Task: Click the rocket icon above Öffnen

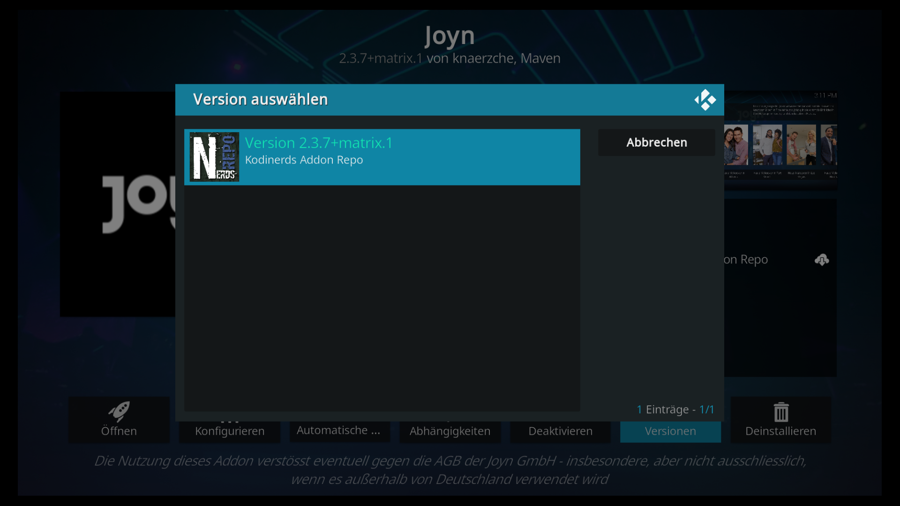Action: 119,412
